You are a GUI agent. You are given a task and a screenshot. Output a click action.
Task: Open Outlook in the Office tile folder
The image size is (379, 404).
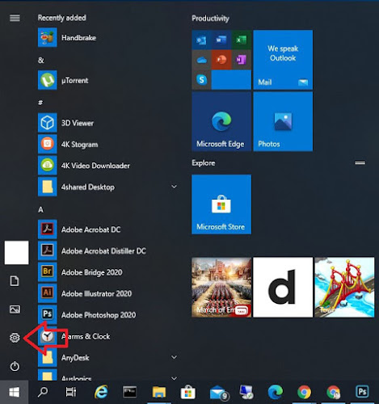pyautogui.click(x=201, y=40)
